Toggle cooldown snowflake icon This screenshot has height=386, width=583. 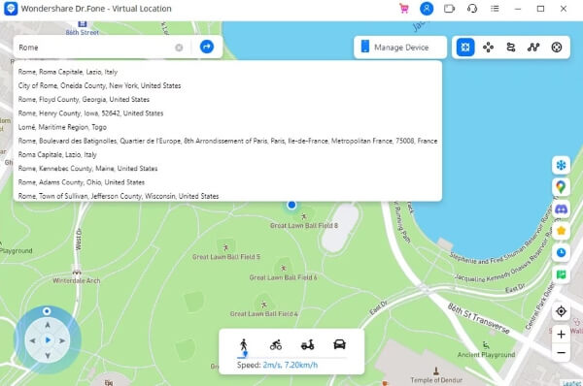click(561, 165)
